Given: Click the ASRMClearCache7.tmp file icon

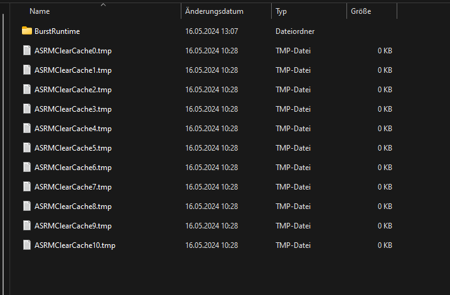Looking at the screenshot, I should (x=26, y=186).
